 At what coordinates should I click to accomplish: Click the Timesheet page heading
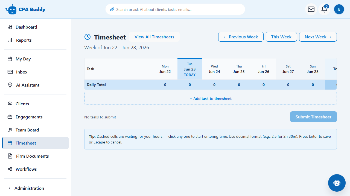tap(110, 37)
